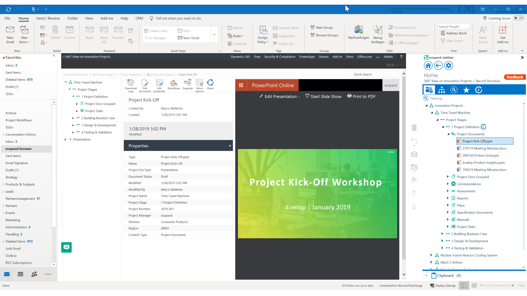This screenshot has height=296, width=527.
Task: Click the Share icon
Action: (x=210, y=85)
